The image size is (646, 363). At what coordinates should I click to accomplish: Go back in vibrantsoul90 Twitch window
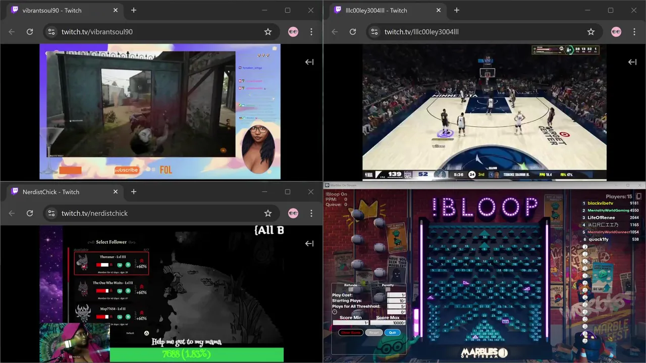click(x=12, y=32)
